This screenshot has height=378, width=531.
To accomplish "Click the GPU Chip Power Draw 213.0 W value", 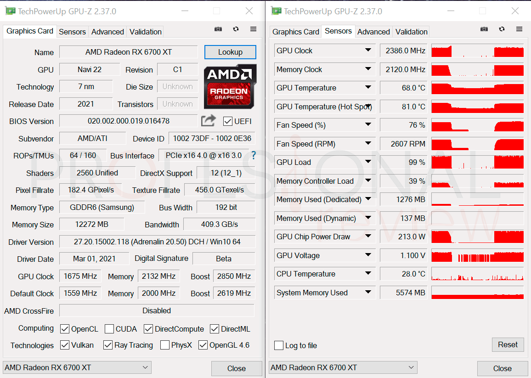I will [x=403, y=237].
